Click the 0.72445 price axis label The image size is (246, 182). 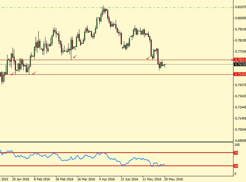[240, 107]
